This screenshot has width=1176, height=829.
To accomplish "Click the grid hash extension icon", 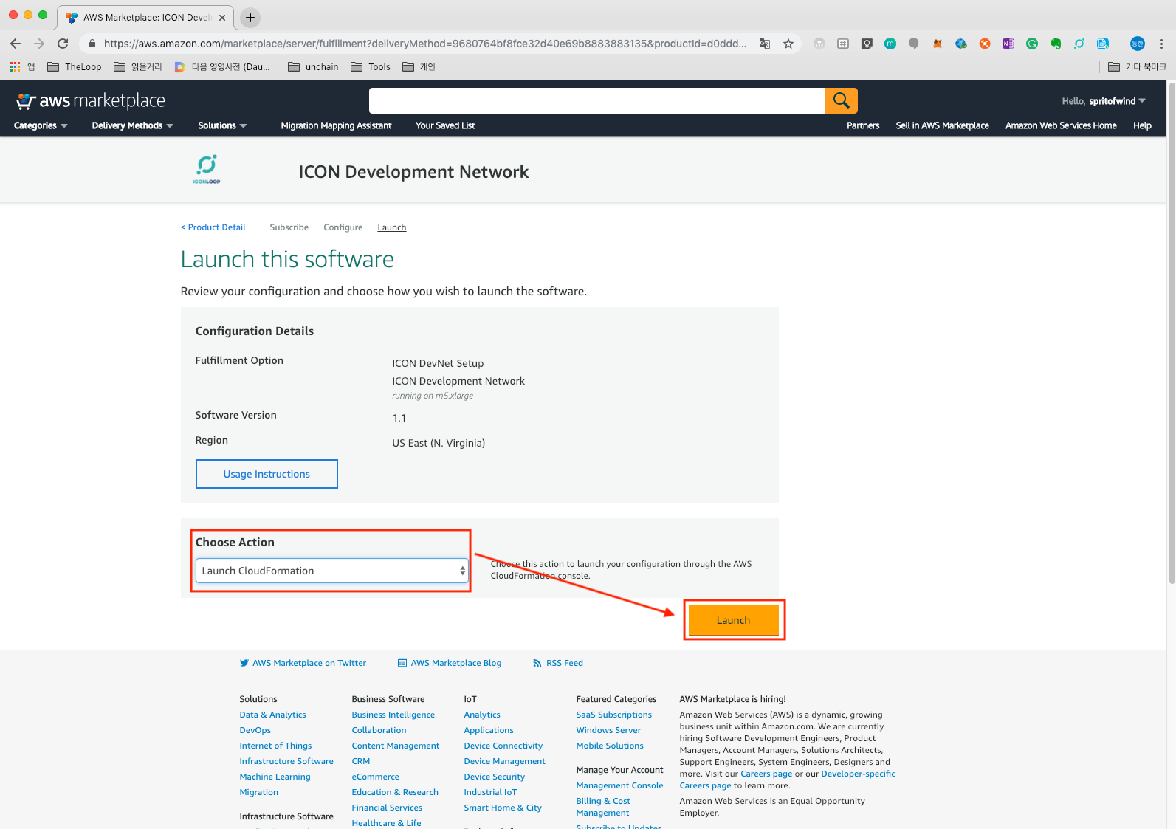I will pos(843,44).
